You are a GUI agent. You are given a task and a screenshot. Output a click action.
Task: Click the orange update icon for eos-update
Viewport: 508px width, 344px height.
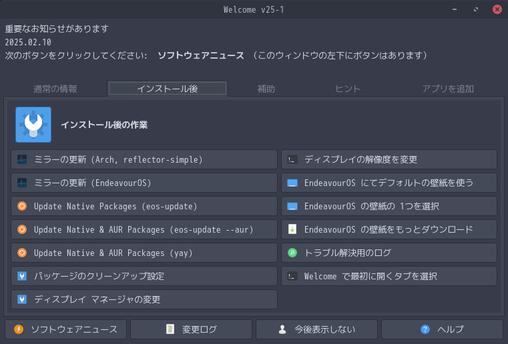coord(22,207)
